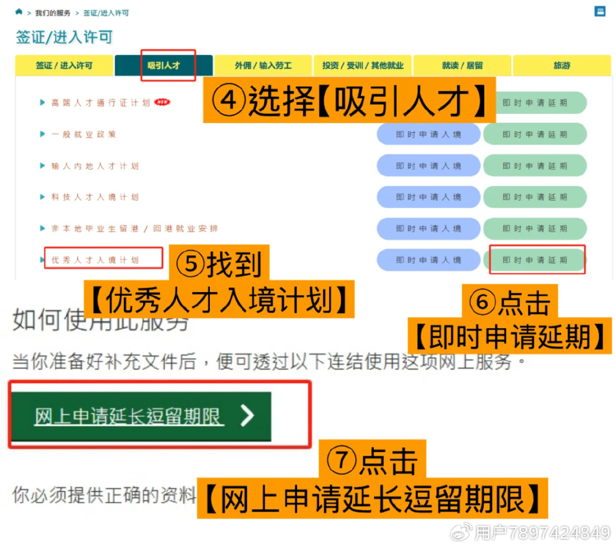
Task: Click 即时申请延期 for 输入内地人才计划
Action: coord(535,166)
